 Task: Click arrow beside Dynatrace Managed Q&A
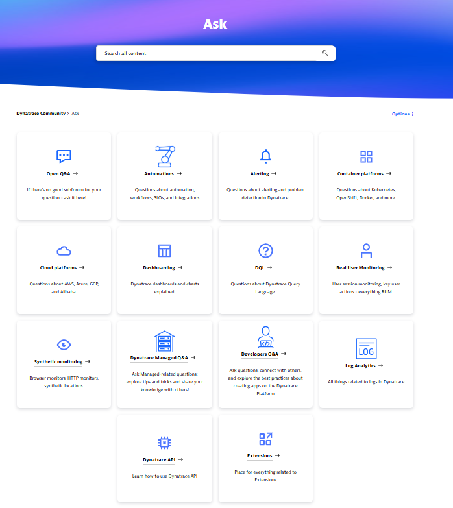pyautogui.click(x=193, y=357)
